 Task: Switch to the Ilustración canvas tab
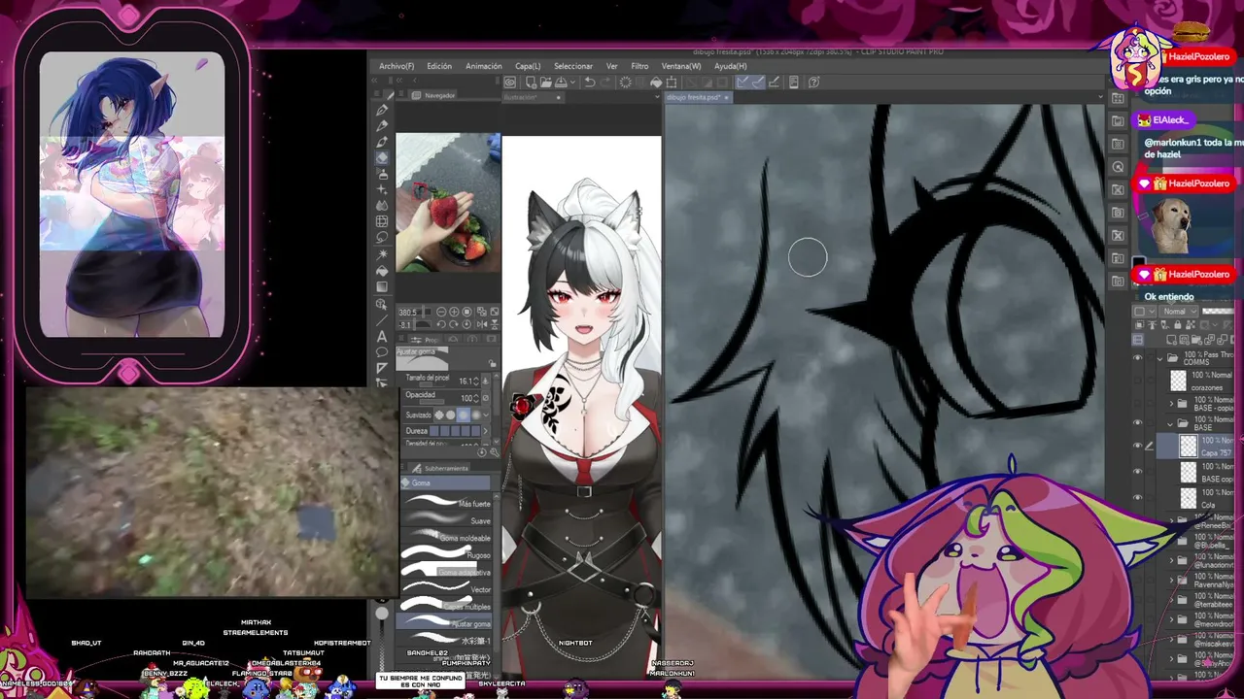(533, 97)
